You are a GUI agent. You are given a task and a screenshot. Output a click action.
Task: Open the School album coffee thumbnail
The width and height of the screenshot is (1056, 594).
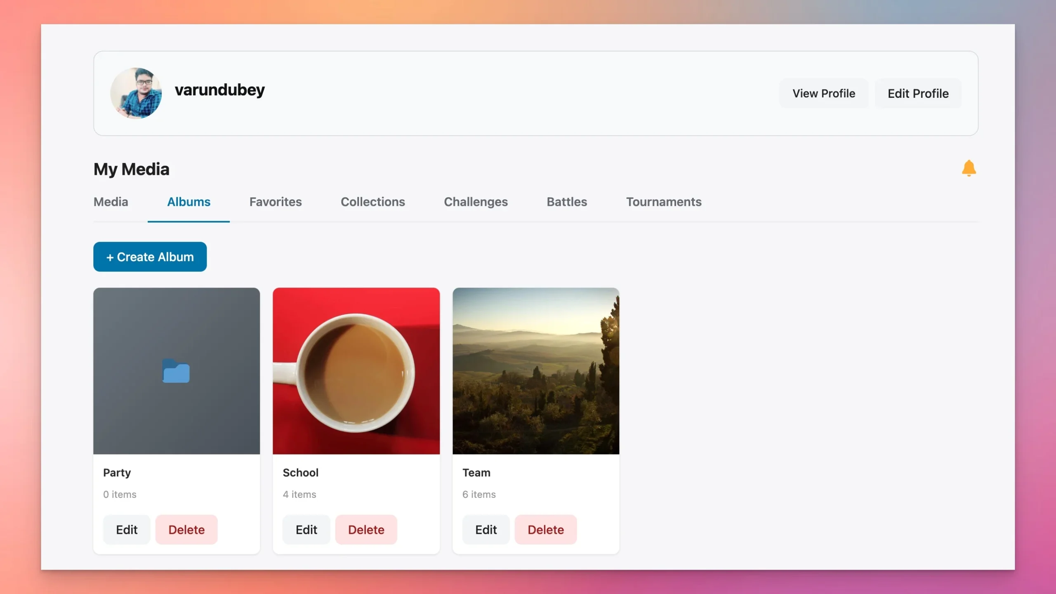pos(356,371)
